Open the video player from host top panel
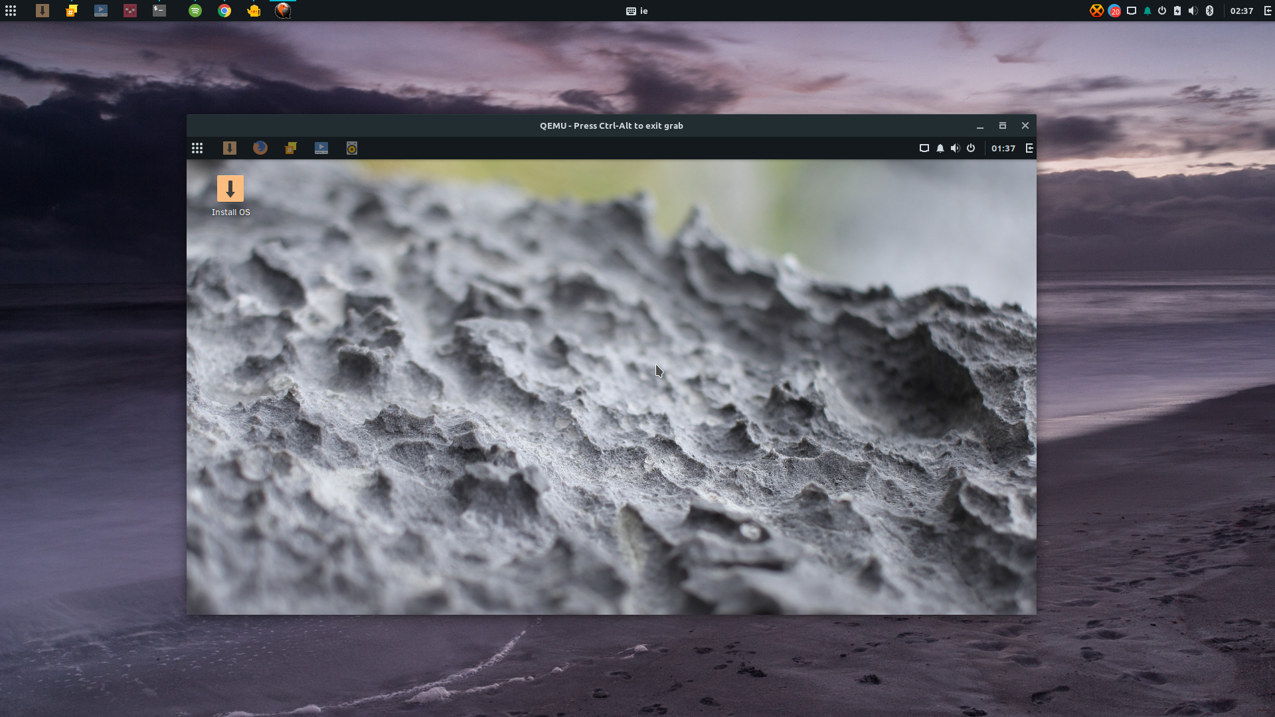 click(101, 11)
